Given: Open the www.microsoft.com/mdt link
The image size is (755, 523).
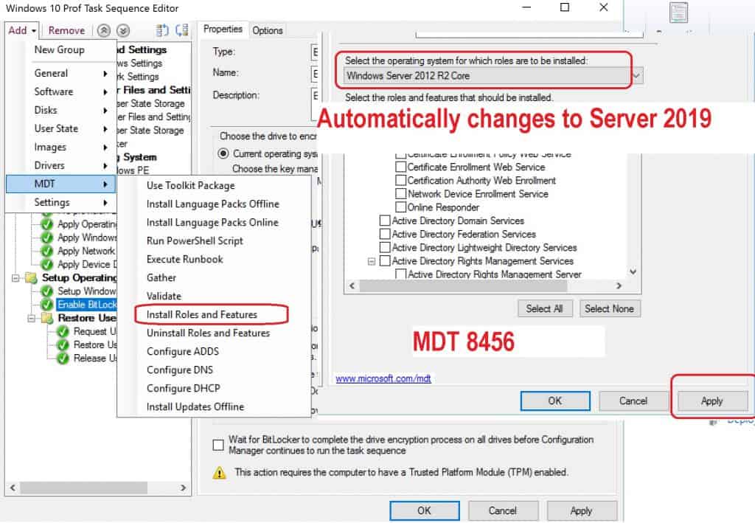Looking at the screenshot, I should point(383,379).
